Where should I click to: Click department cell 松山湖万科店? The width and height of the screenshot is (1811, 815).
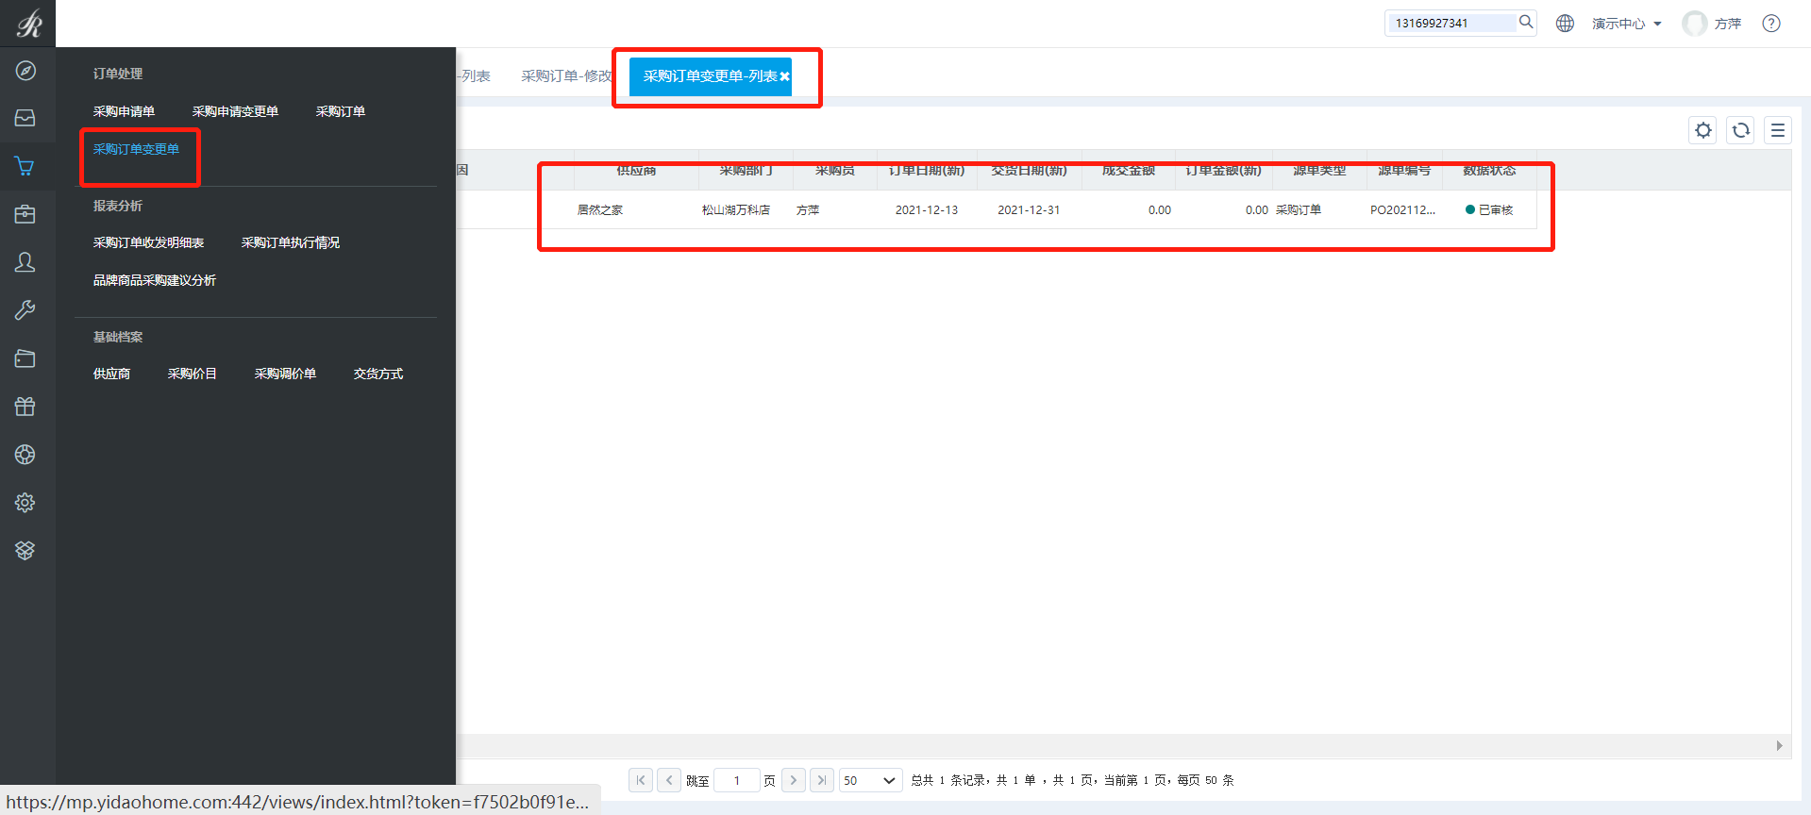736,210
